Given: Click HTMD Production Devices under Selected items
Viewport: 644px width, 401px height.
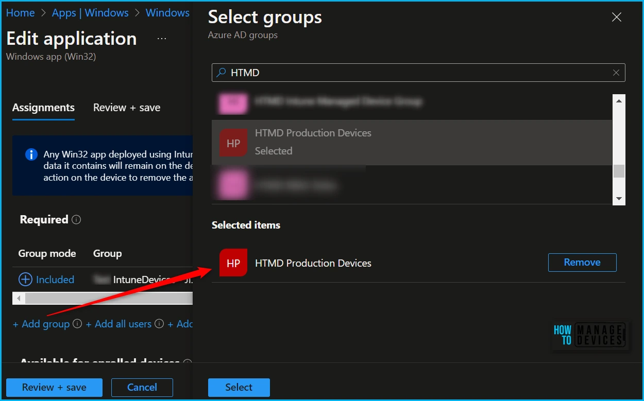Looking at the screenshot, I should click(313, 263).
